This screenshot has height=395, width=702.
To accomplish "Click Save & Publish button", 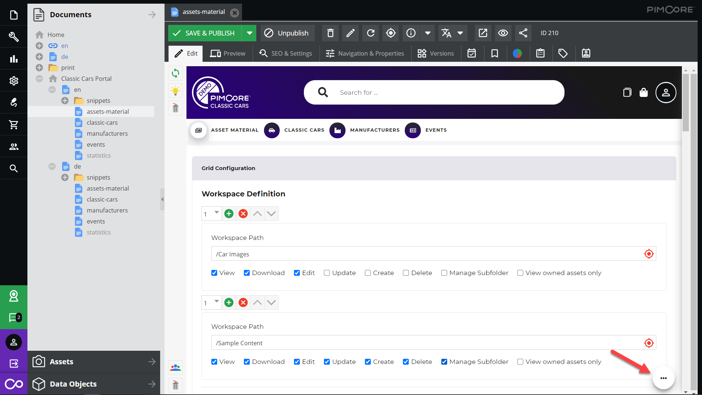I will pos(205,33).
